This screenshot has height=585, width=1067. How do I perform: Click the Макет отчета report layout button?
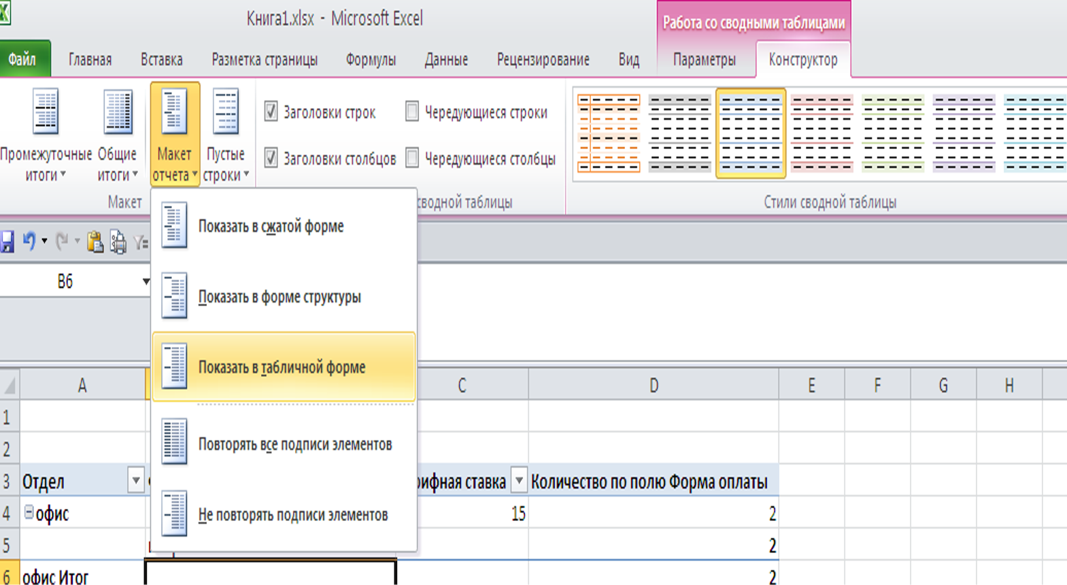[175, 135]
